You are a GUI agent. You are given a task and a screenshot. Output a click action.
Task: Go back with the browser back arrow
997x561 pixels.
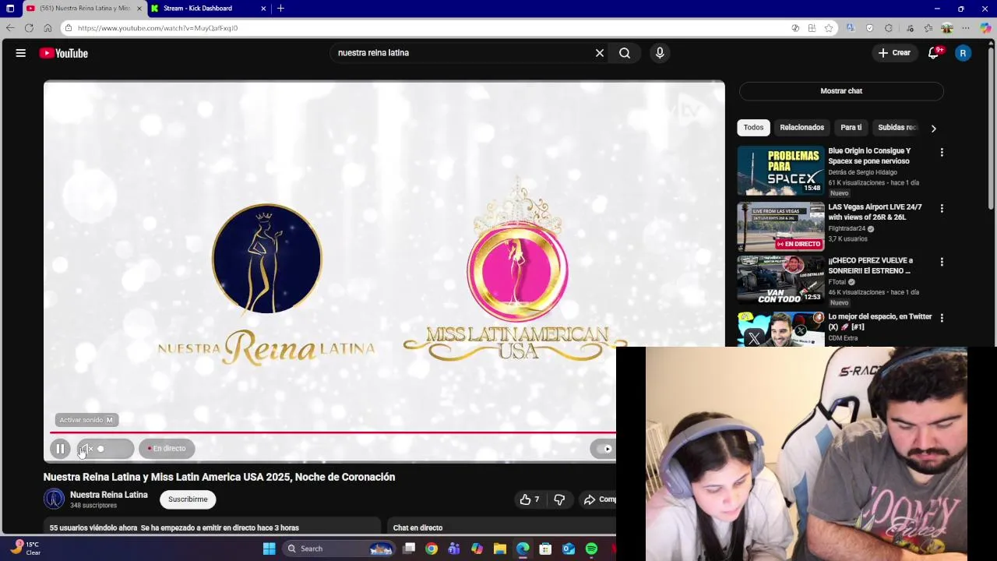pos(10,28)
